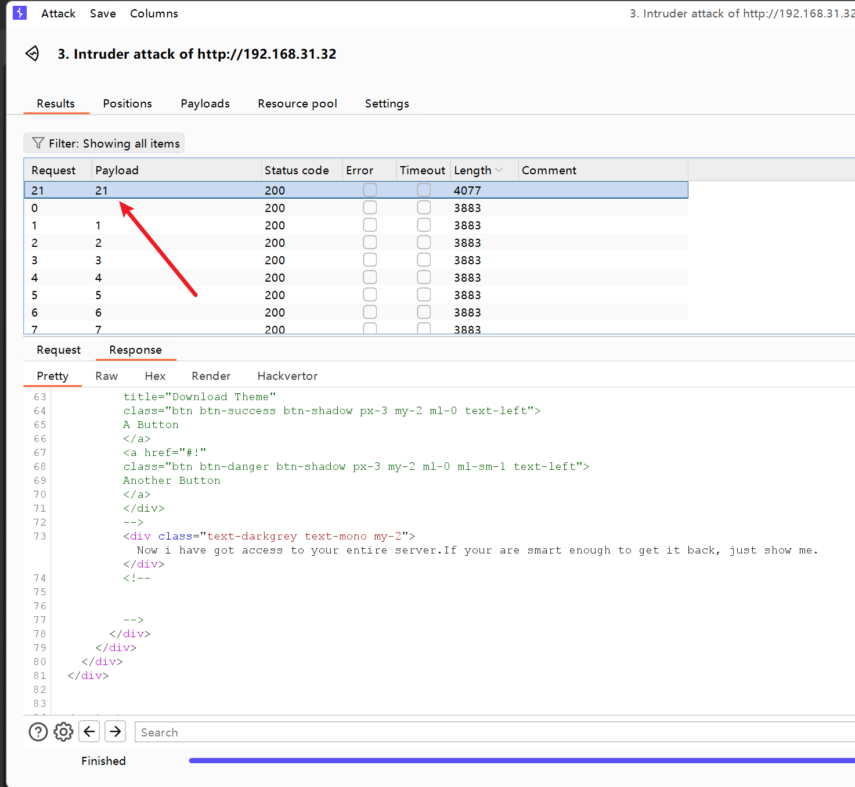Toggle Error checkbox for request 5

370,294
